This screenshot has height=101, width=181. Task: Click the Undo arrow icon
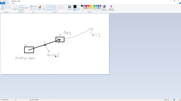point(6,1)
